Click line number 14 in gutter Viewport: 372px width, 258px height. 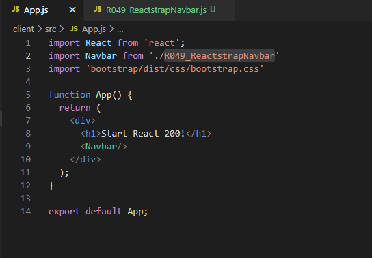(25, 212)
